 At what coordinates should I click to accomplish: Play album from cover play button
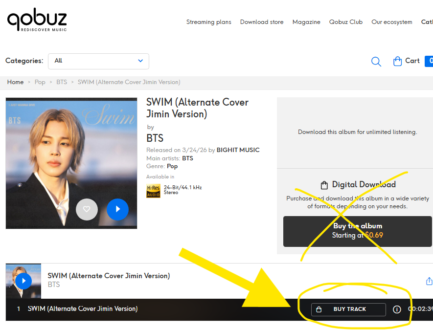(x=117, y=209)
